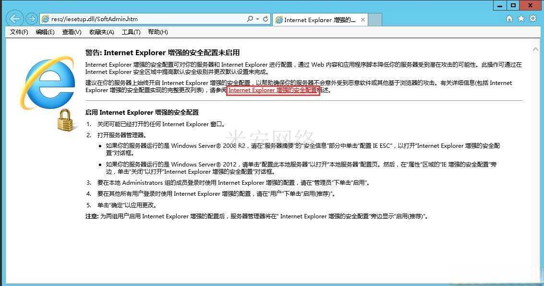
Task: Open the 编辑(E) menu
Action: [x=45, y=32]
